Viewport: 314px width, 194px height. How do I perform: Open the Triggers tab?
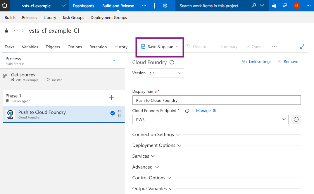pyautogui.click(x=53, y=47)
